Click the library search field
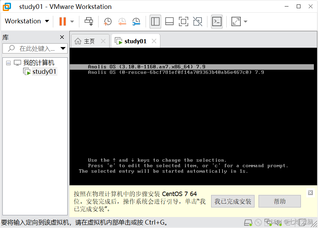The height and width of the screenshot is (228, 318). [x=35, y=48]
